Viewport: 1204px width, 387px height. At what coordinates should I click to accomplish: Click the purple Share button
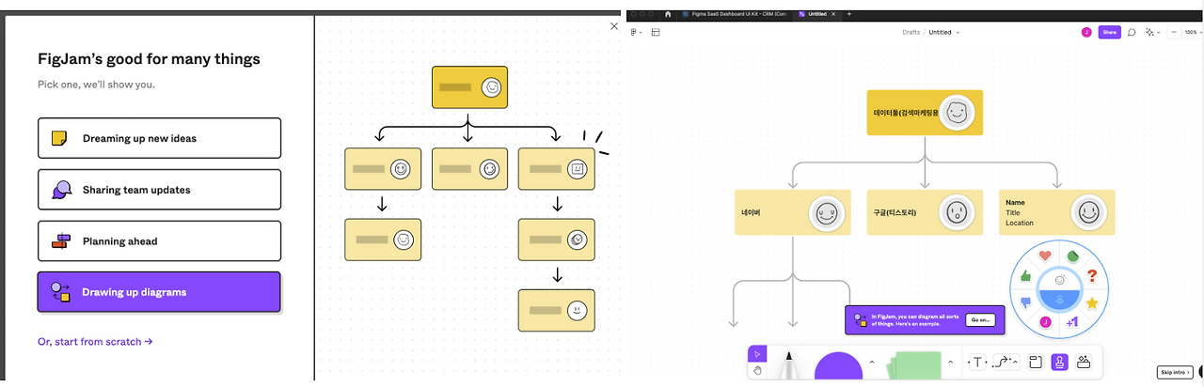coord(1110,32)
